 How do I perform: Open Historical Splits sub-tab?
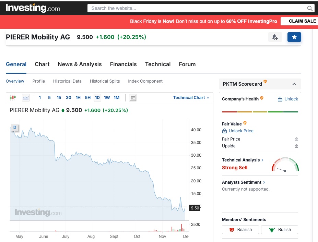(x=105, y=81)
